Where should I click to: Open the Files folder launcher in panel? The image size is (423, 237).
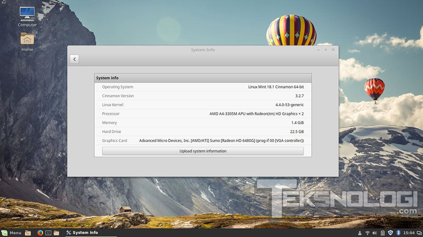57,233
